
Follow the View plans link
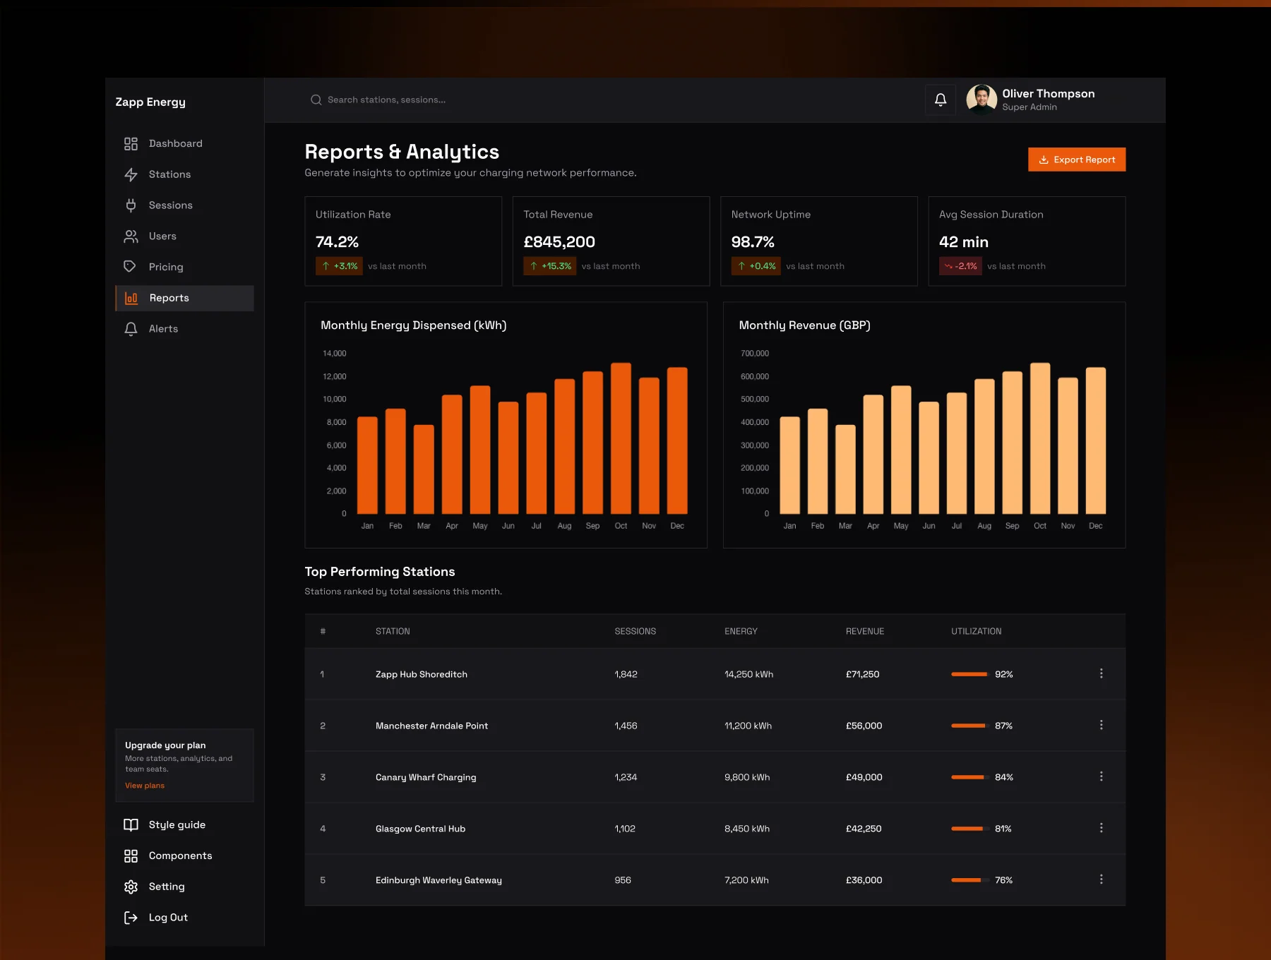pos(145,786)
